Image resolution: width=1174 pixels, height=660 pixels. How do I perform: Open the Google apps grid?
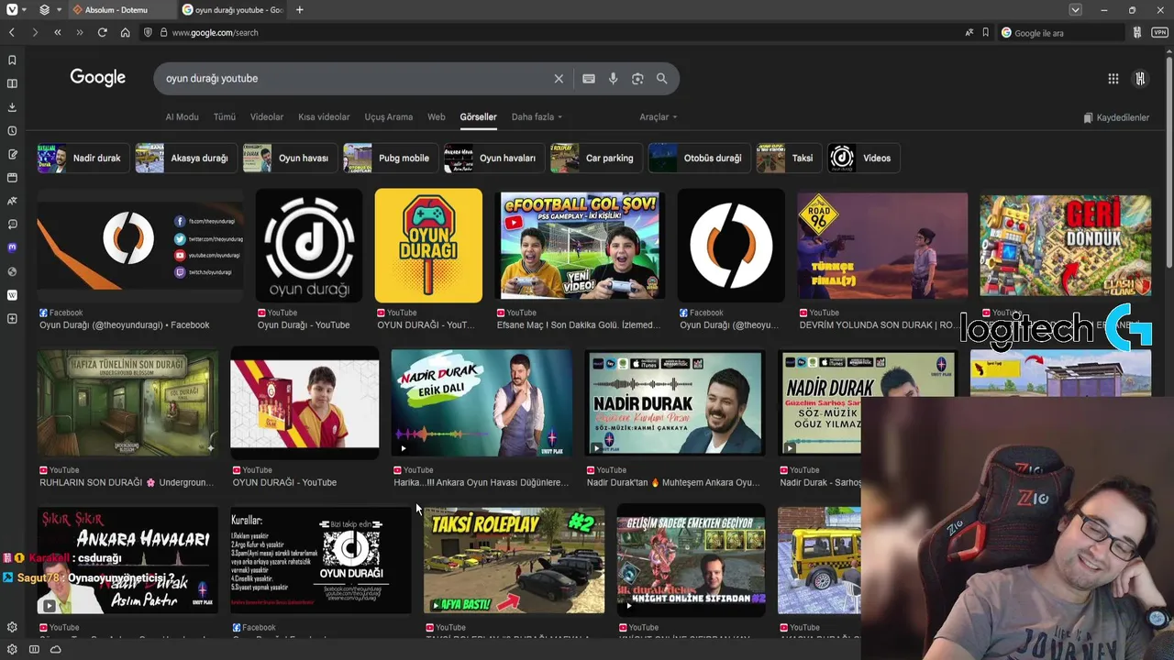1113,79
